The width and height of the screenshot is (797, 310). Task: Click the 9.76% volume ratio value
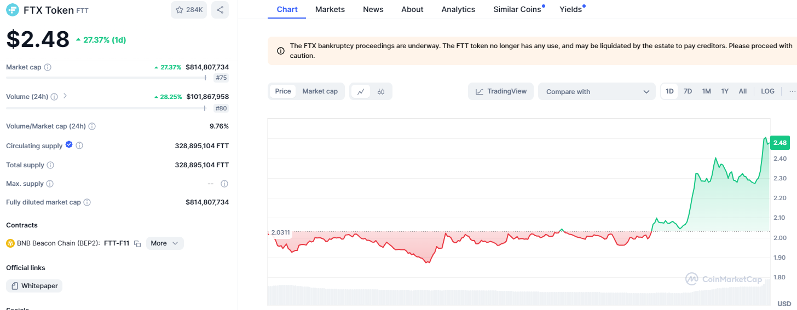tap(219, 126)
